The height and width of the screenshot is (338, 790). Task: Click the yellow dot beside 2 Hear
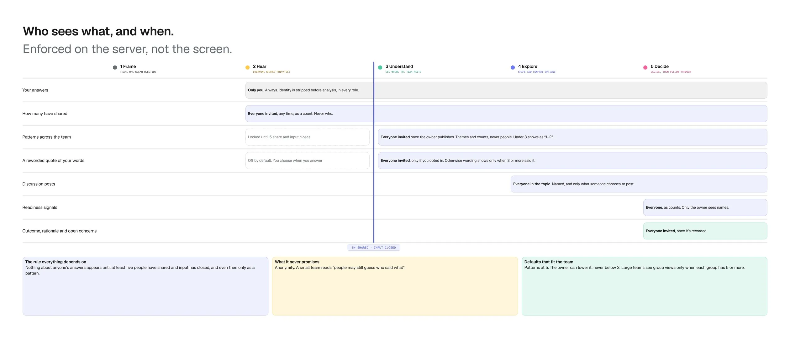(x=247, y=68)
